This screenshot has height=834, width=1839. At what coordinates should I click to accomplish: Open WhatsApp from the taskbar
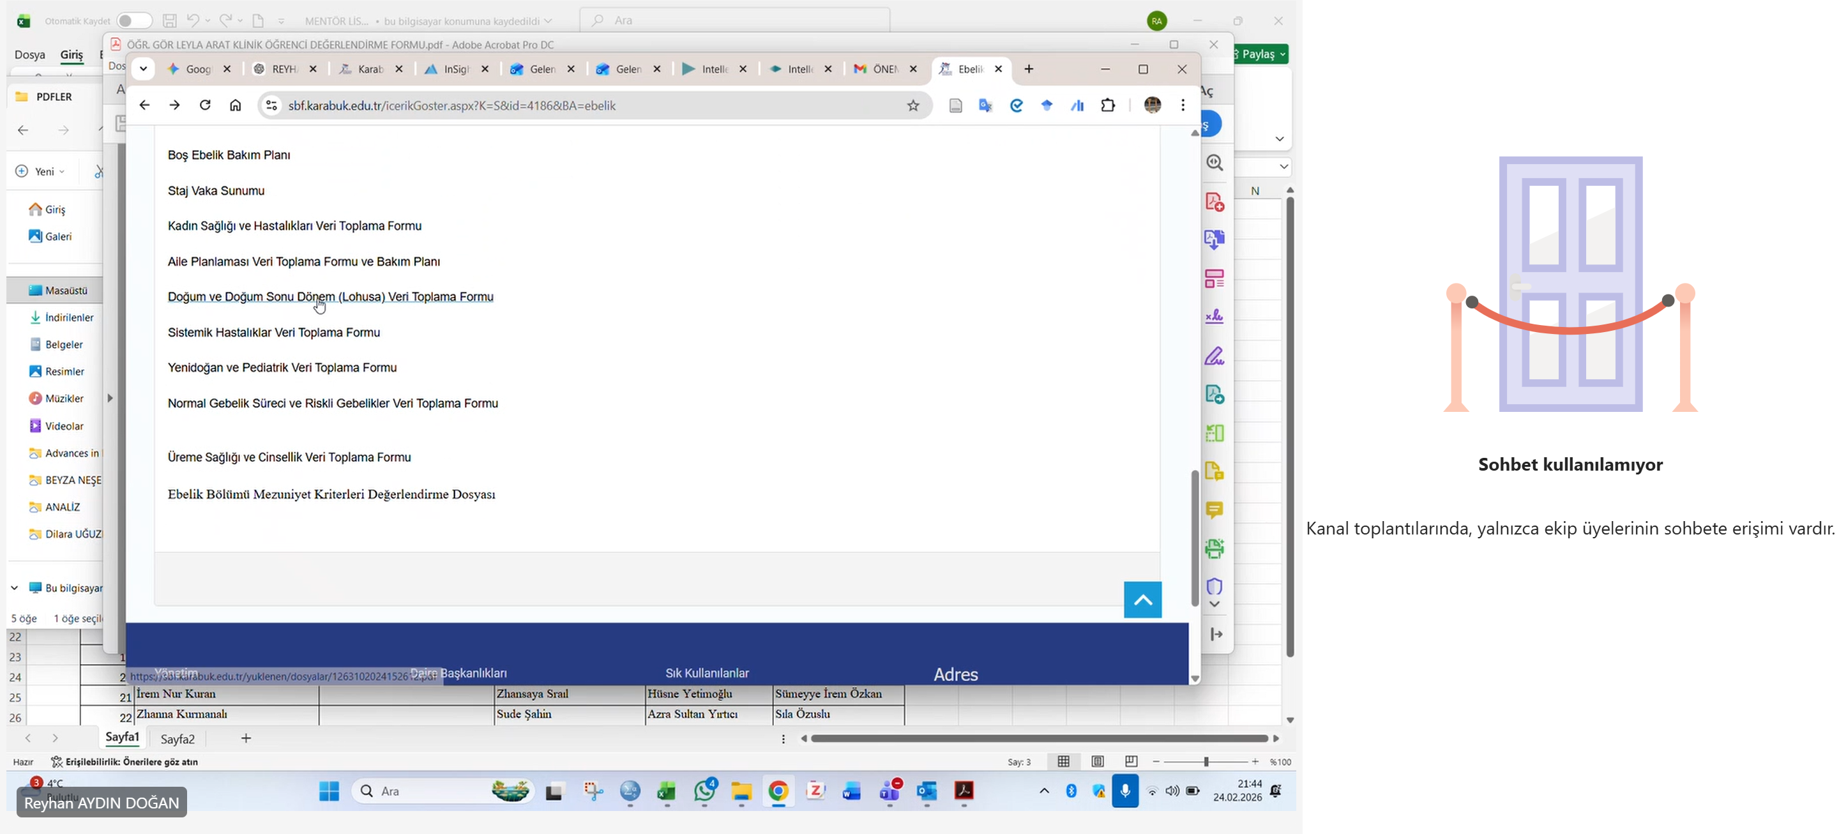click(704, 791)
